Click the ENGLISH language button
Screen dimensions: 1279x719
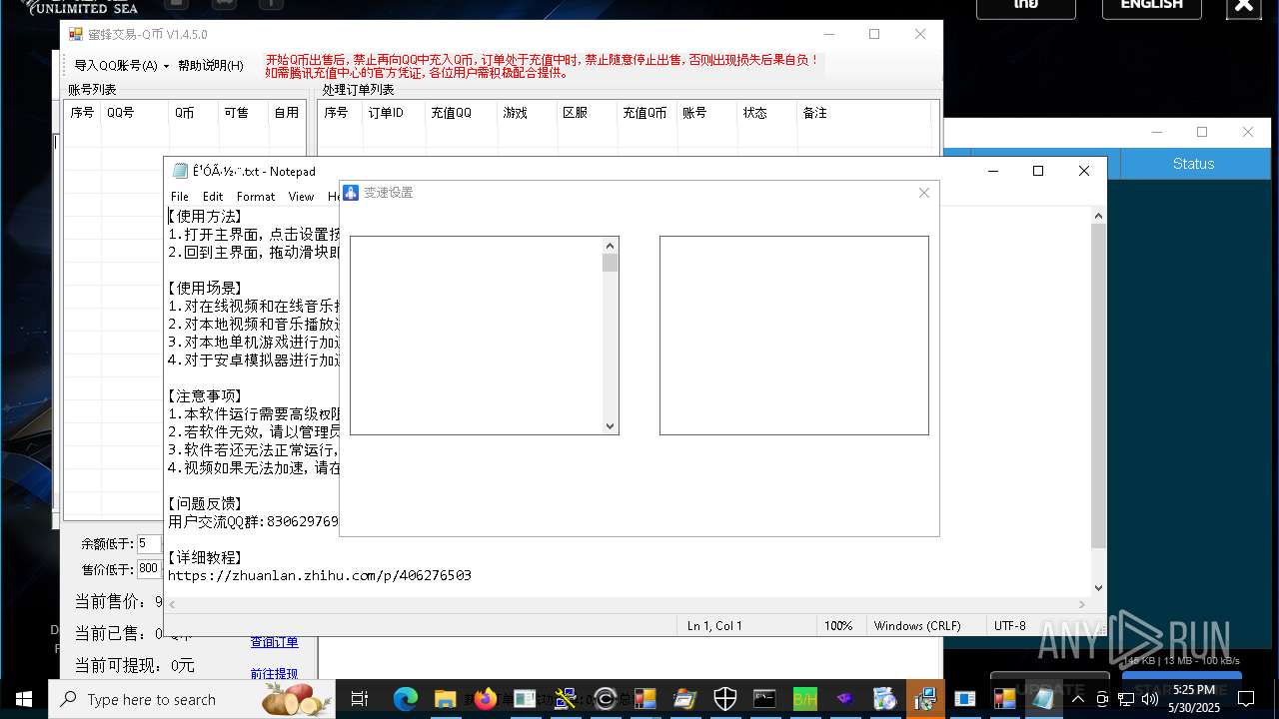pyautogui.click(x=1151, y=6)
